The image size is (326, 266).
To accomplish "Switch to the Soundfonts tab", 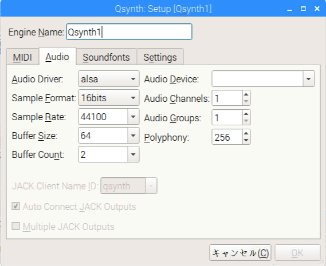I will click(106, 57).
